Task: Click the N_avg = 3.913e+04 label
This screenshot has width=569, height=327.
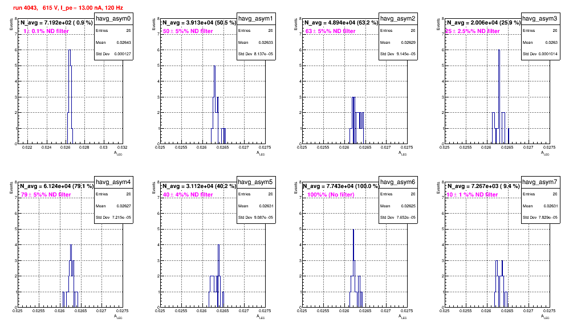Action: click(x=199, y=22)
